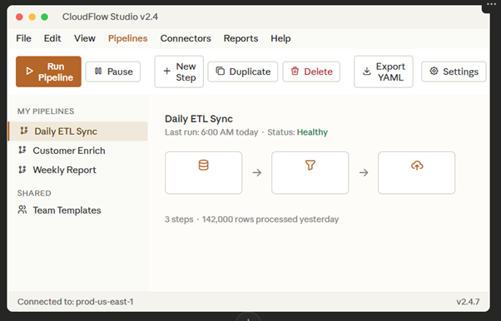Select the cloud upload step card
This screenshot has width=501, height=321.
coord(417,173)
